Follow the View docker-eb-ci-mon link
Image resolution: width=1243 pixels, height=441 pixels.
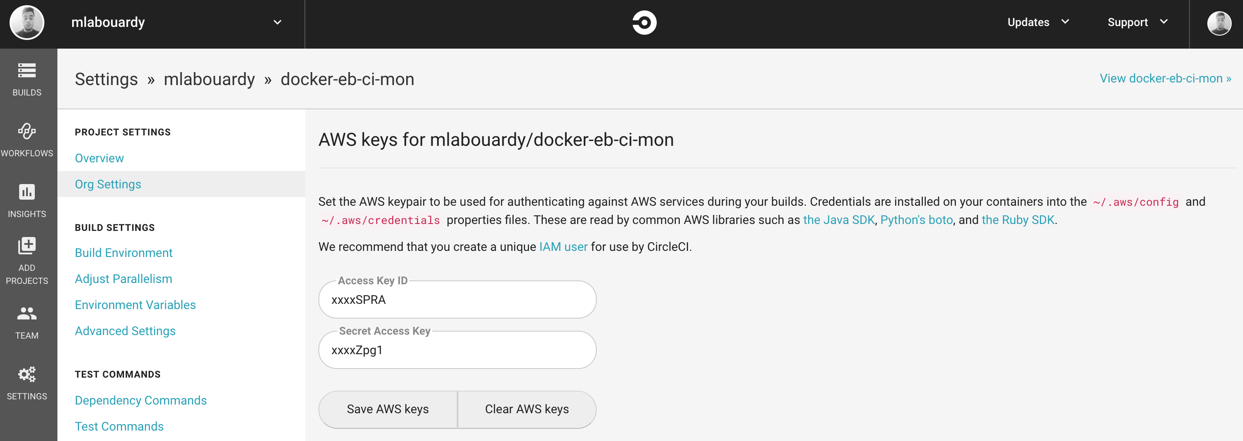1165,79
